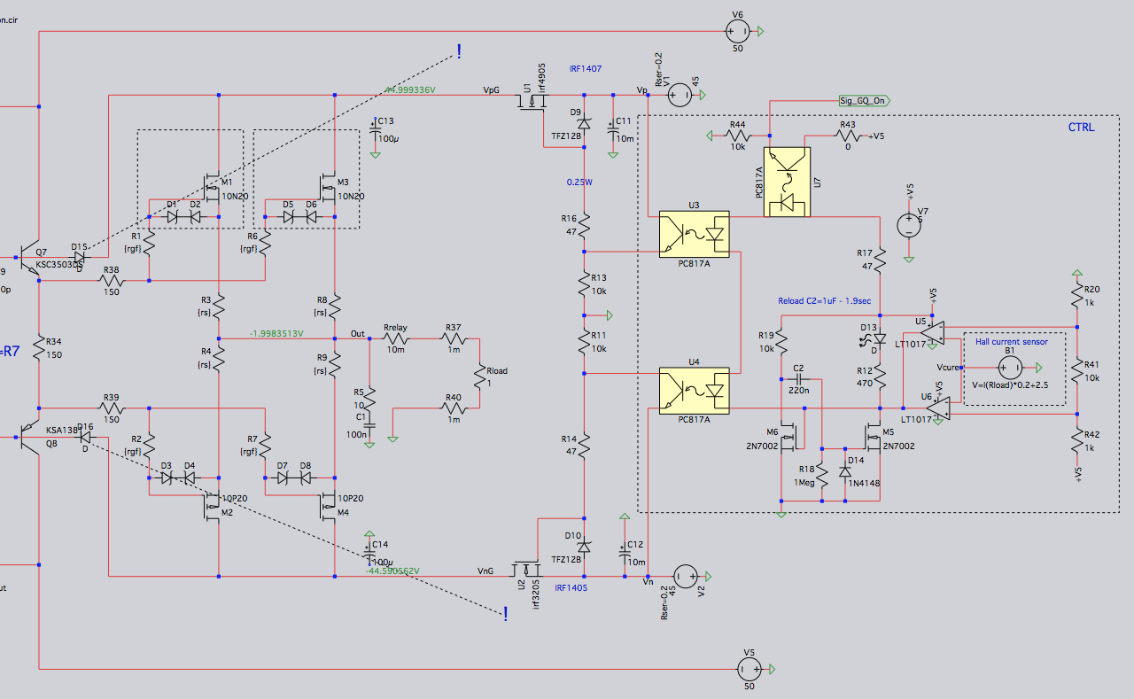This screenshot has height=699, width=1134.
Task: Select the R38 150 ohm resistor
Action: (x=111, y=281)
